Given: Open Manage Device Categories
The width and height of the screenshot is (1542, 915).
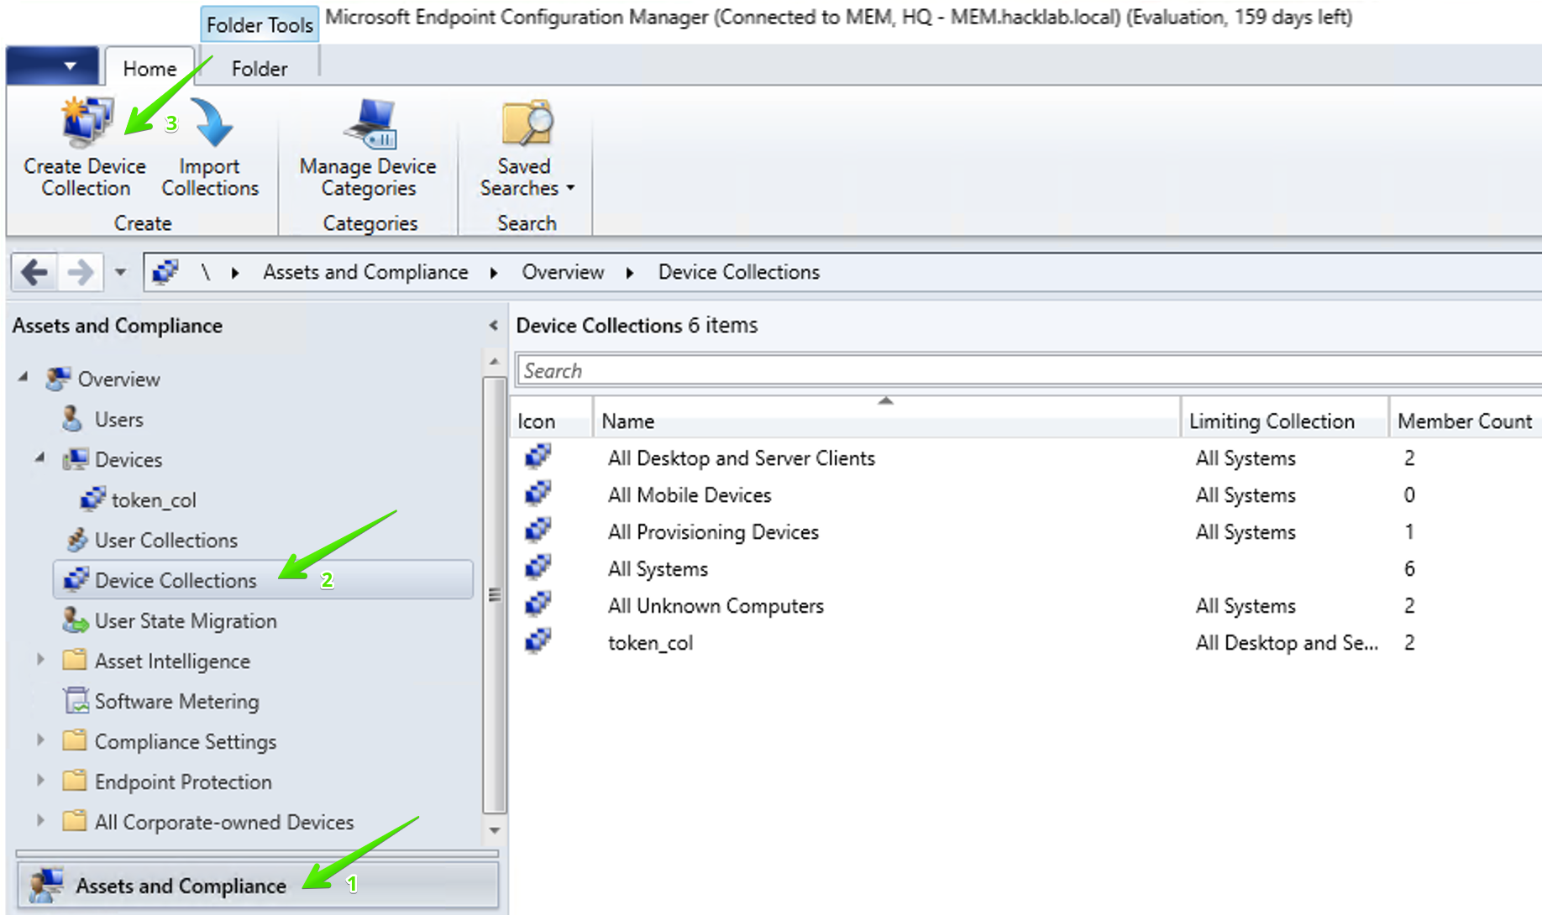Looking at the screenshot, I should [368, 149].
